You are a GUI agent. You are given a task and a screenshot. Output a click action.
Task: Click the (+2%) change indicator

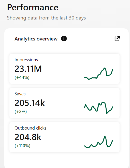21,112
